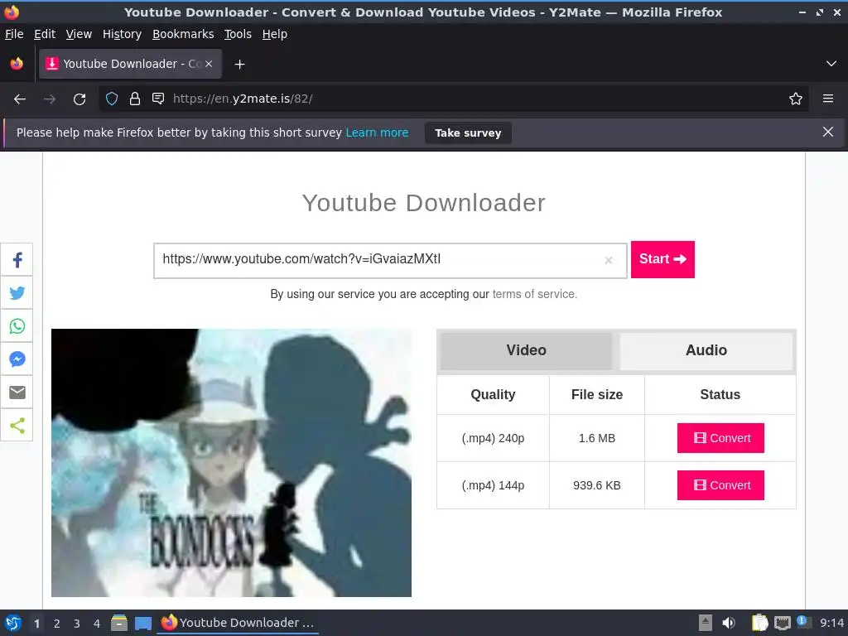The width and height of the screenshot is (848, 636).
Task: Bookmark this page with star icon
Action: 796,99
